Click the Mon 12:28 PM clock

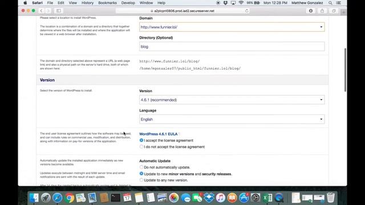coord(275,3)
